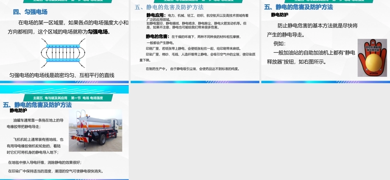This screenshot has width=390, height=180.
Task: Click the line beginning 在制药生产中
Action: click(193, 69)
